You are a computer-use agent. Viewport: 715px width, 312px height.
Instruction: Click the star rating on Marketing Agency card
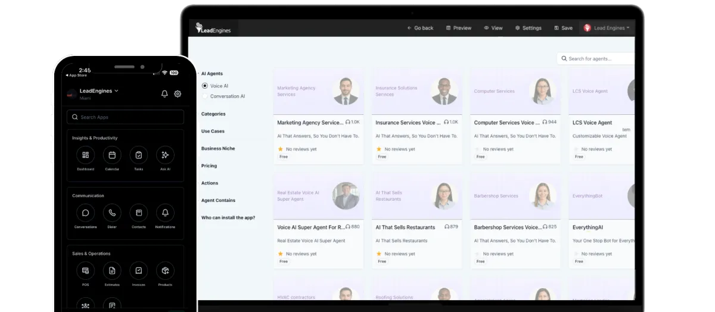coord(280,149)
